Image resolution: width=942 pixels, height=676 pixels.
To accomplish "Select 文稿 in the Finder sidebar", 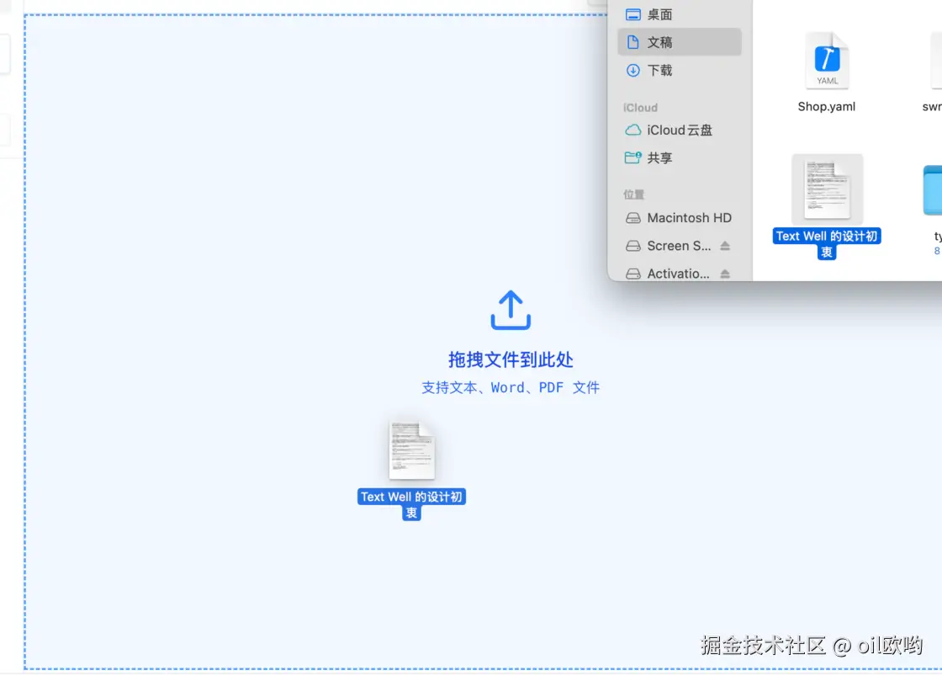I will point(680,42).
